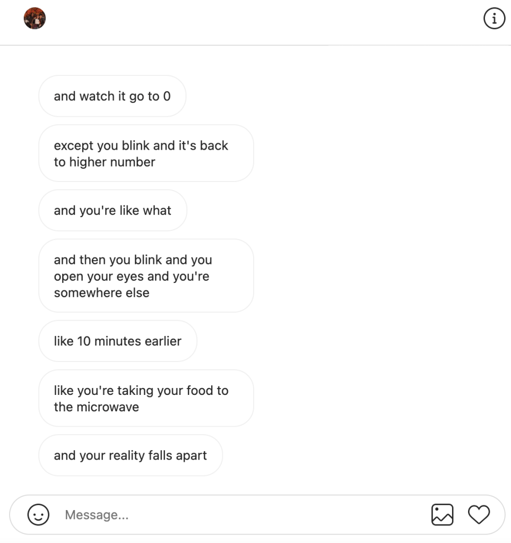Focus the Message... input field
This screenshot has height=543, width=511.
239,515
